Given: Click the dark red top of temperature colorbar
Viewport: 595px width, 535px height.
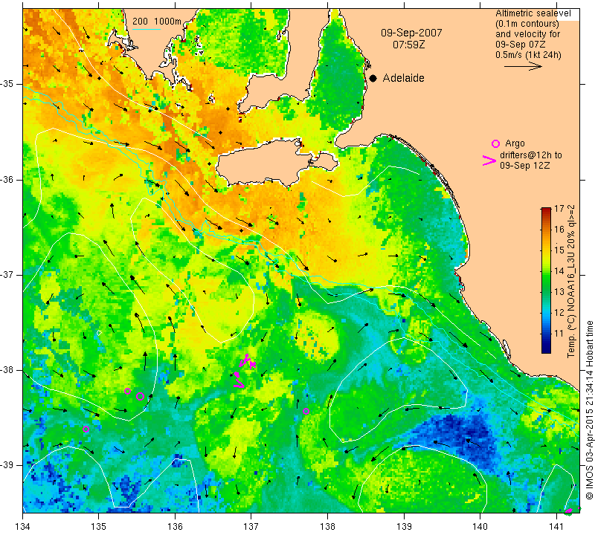Looking at the screenshot, I should click(x=546, y=210).
